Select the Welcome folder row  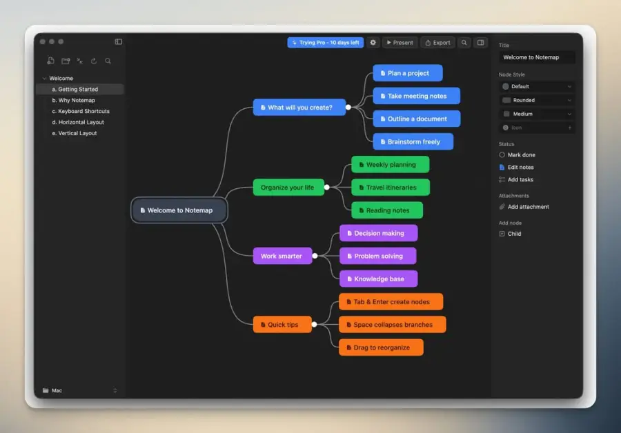point(80,79)
